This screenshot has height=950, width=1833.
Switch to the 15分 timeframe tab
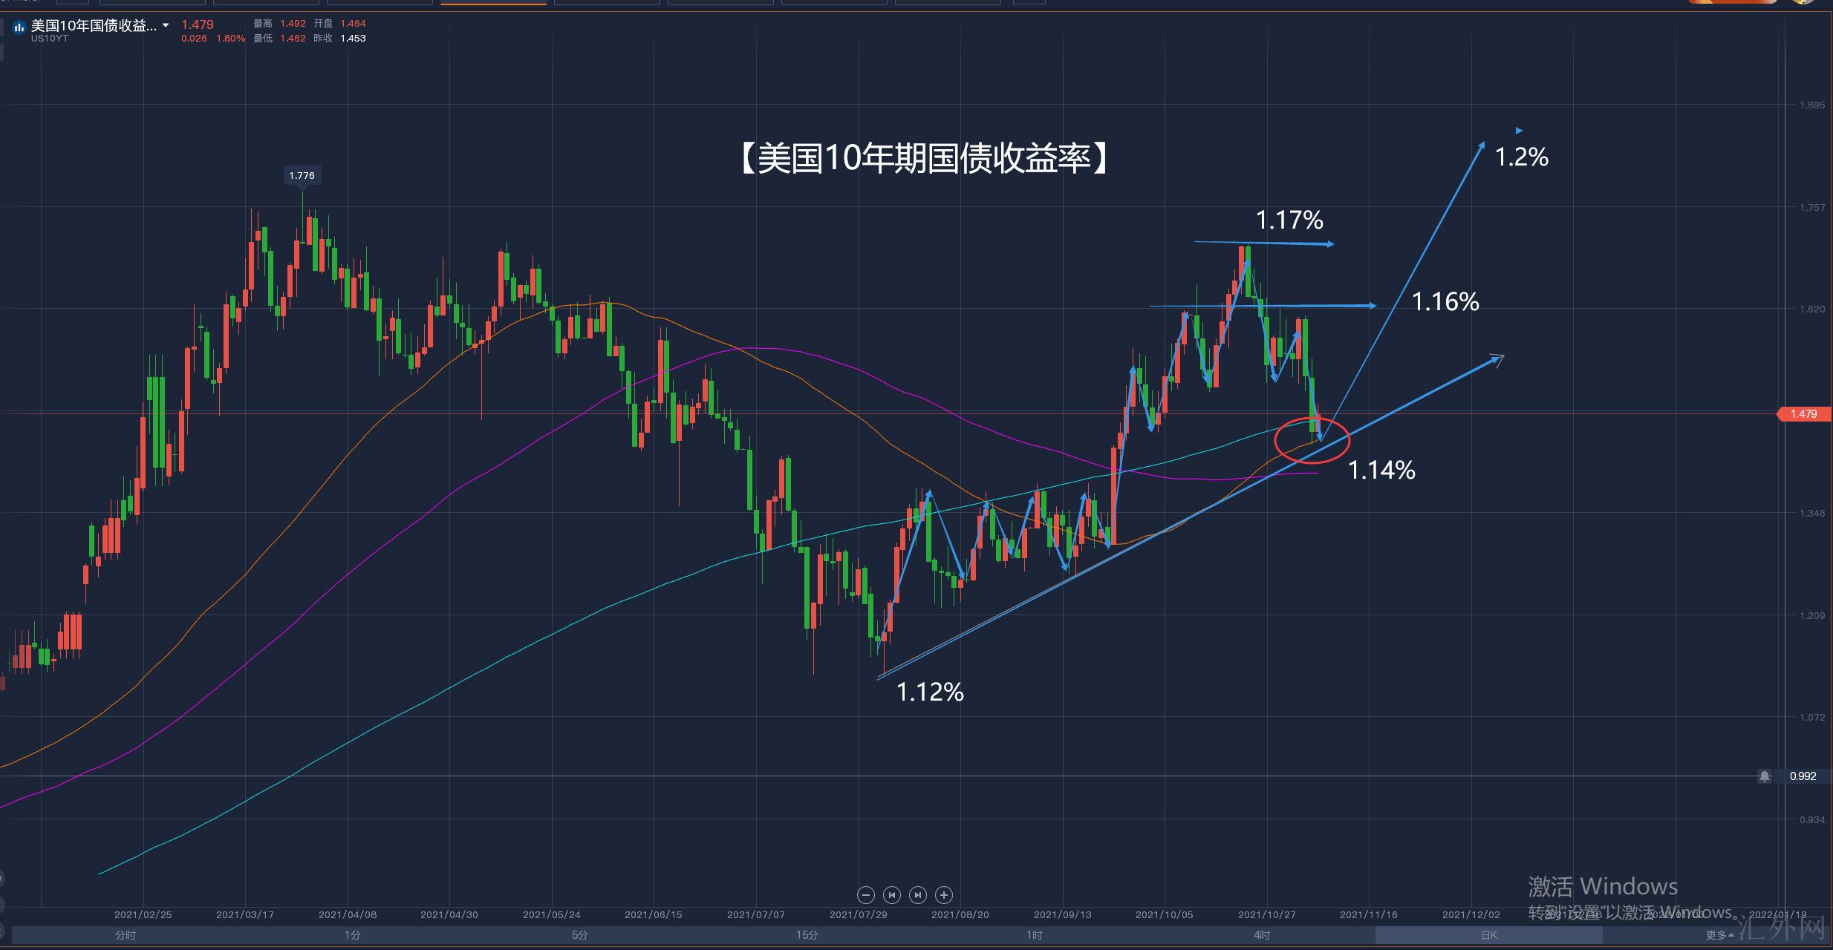click(x=807, y=935)
